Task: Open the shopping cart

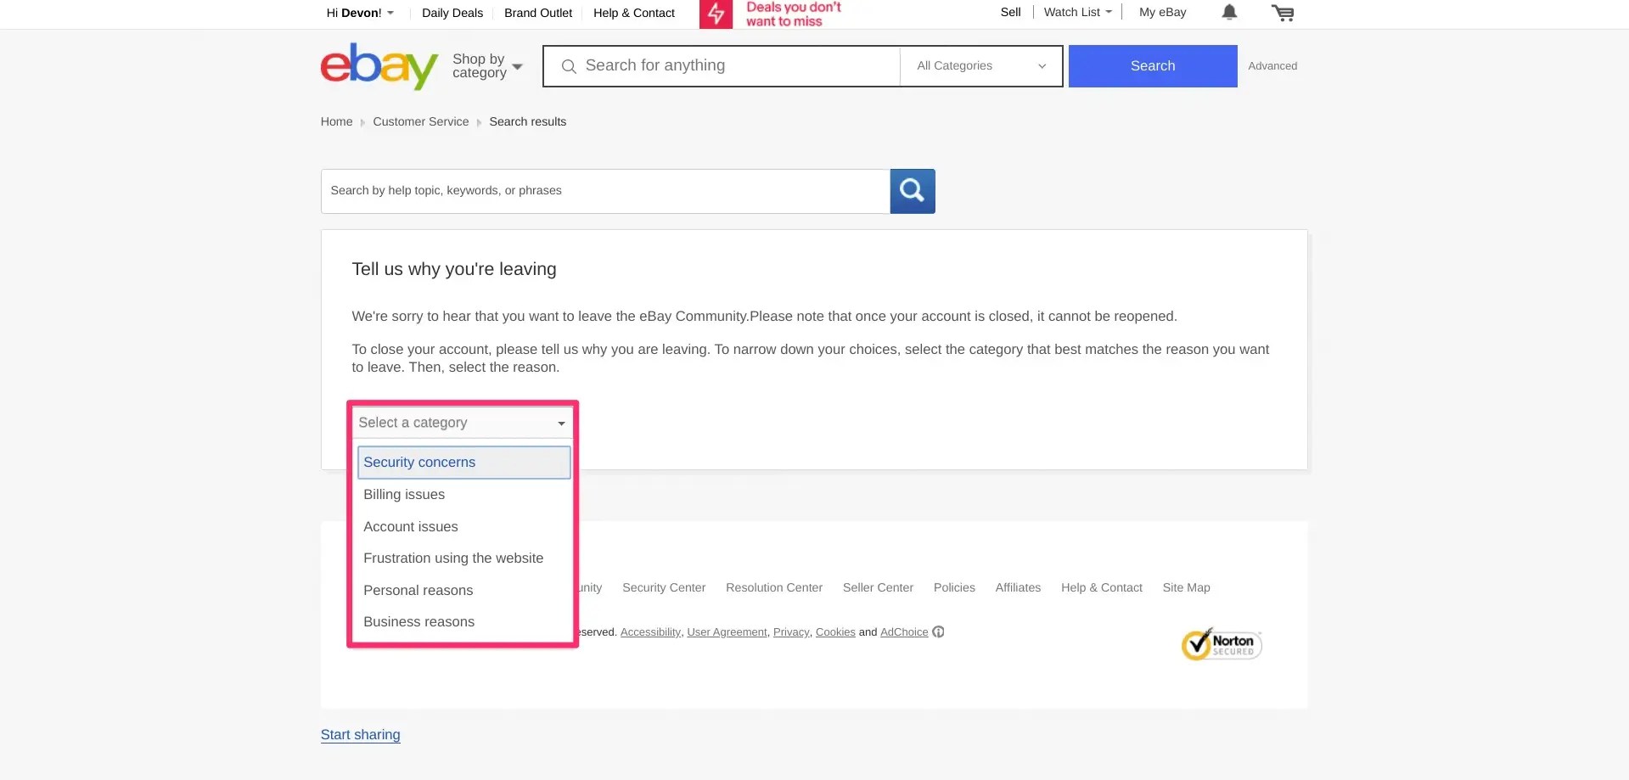Action: click(x=1283, y=13)
